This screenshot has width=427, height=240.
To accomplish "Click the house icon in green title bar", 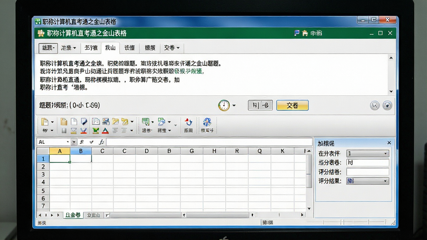I will coord(305,33).
